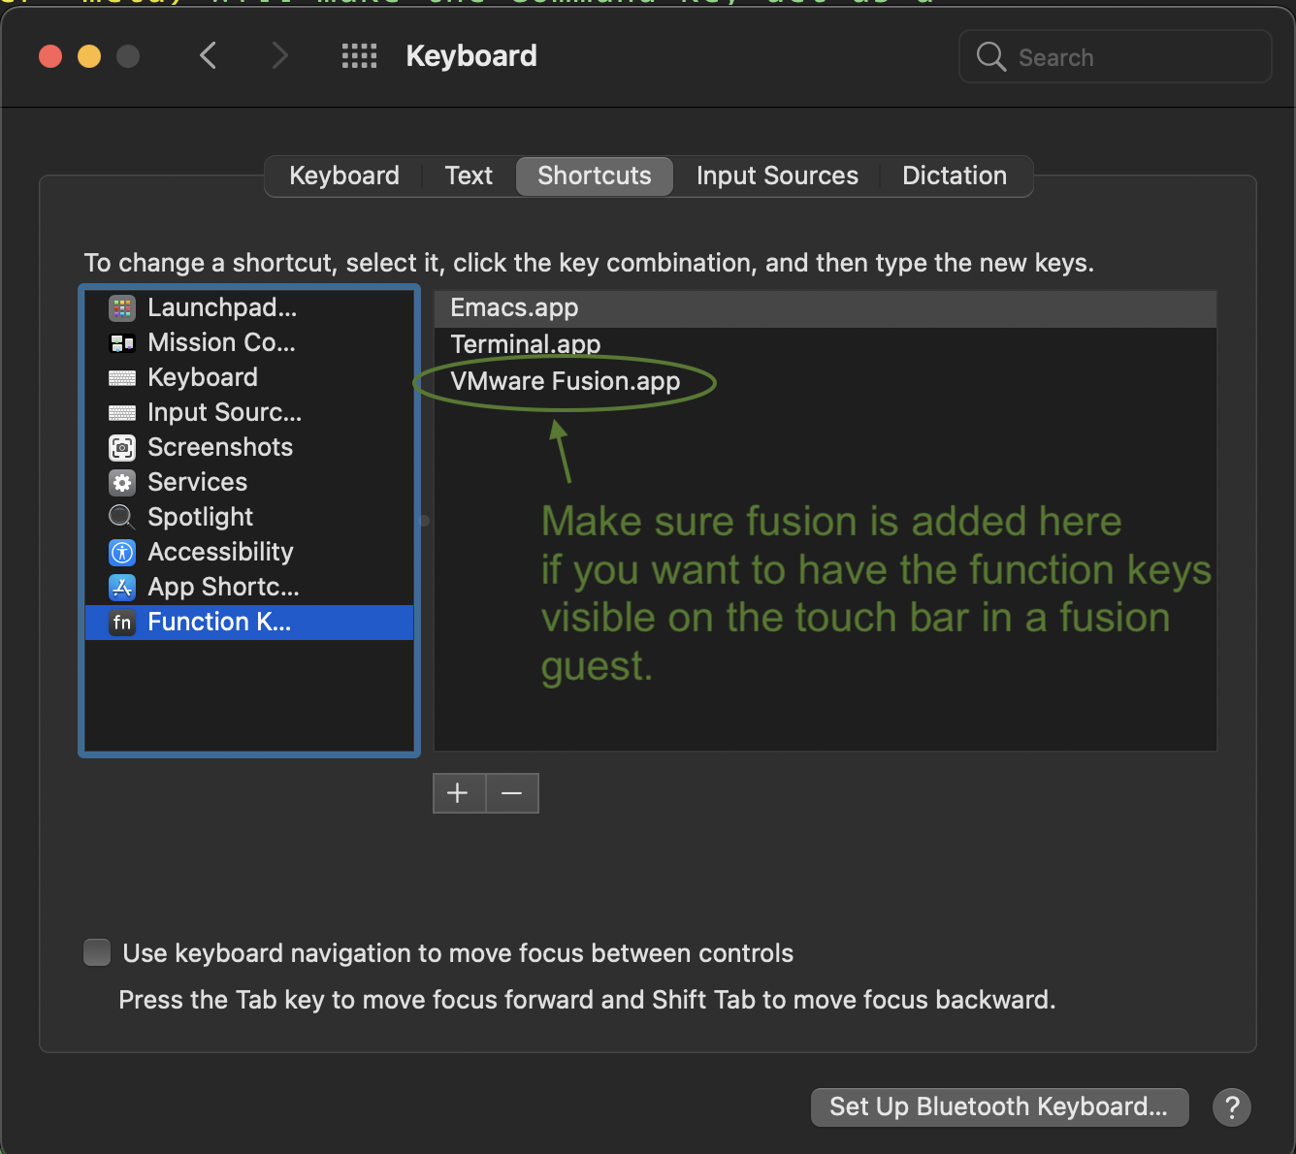Click the Accessibility icon in list
1296x1154 pixels.
pyautogui.click(x=122, y=553)
